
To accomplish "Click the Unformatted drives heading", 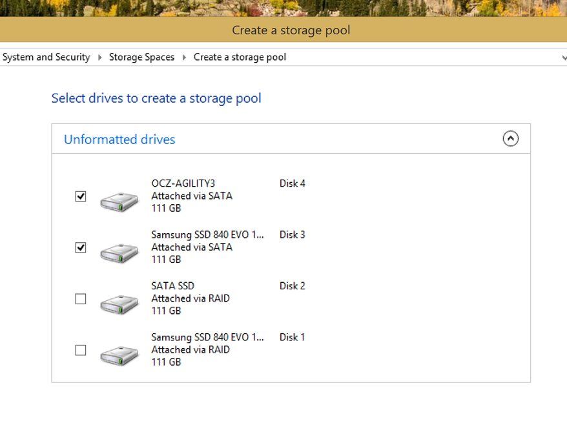I will 119,140.
